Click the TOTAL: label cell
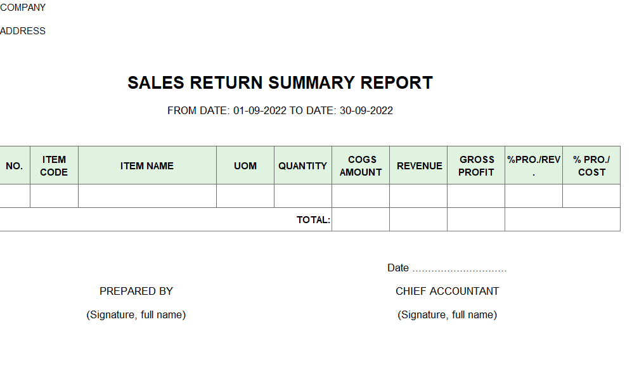The width and height of the screenshot is (632, 381). (165, 220)
